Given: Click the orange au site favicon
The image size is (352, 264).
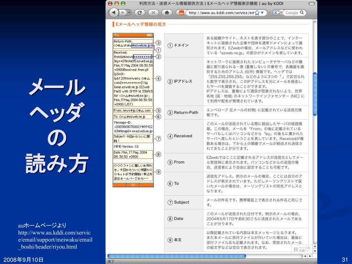Looking at the screenshot, I should tap(181, 13).
